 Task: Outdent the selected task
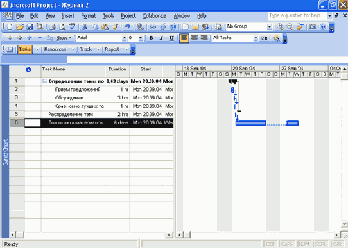tap(10, 38)
